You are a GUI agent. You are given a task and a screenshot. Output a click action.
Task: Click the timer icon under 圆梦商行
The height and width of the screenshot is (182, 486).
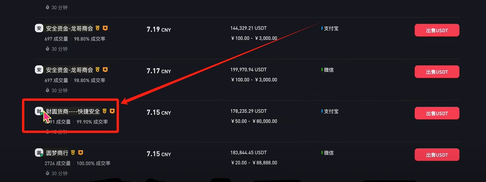coord(48,173)
